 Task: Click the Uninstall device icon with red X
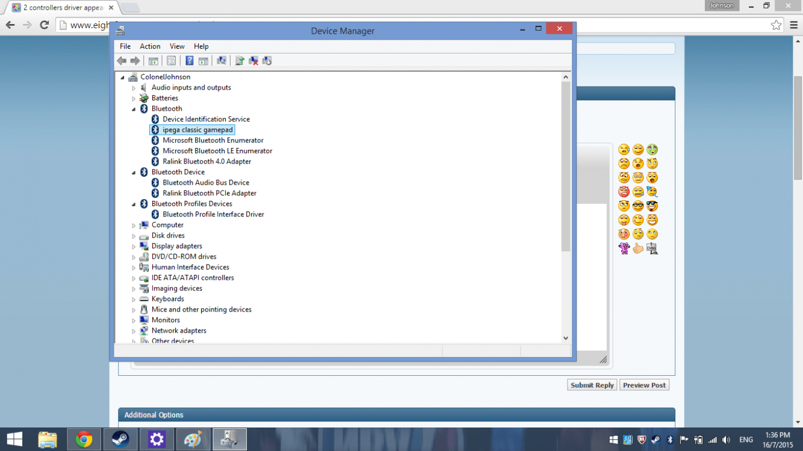pos(253,61)
